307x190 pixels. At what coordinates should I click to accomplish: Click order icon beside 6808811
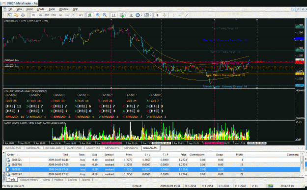(8, 169)
